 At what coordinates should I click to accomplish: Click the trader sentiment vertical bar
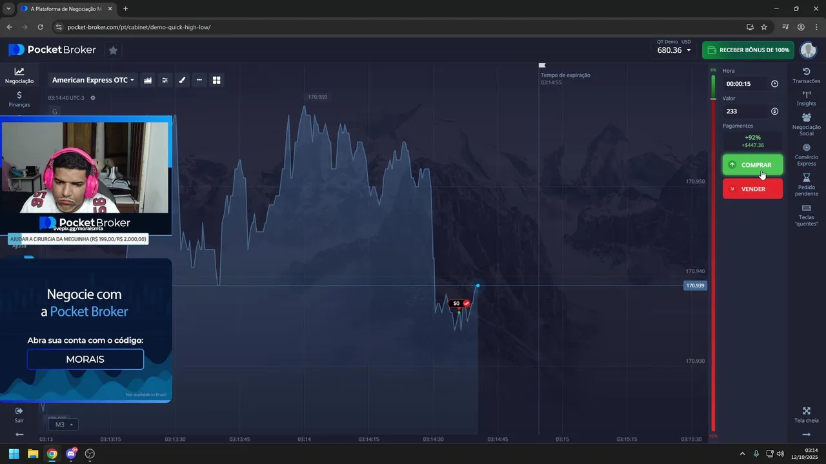713,252
